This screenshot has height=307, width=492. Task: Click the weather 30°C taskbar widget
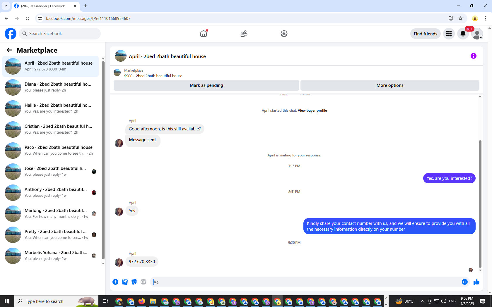click(x=404, y=301)
